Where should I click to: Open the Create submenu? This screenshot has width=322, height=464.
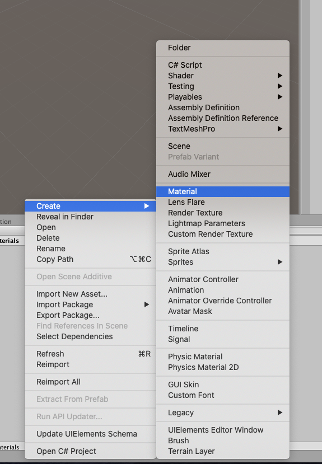[x=90, y=206]
